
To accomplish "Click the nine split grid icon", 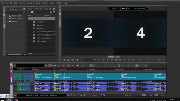I will coord(73,60).
